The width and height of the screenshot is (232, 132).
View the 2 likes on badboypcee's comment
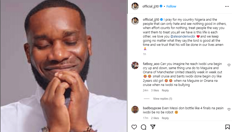click(155, 118)
